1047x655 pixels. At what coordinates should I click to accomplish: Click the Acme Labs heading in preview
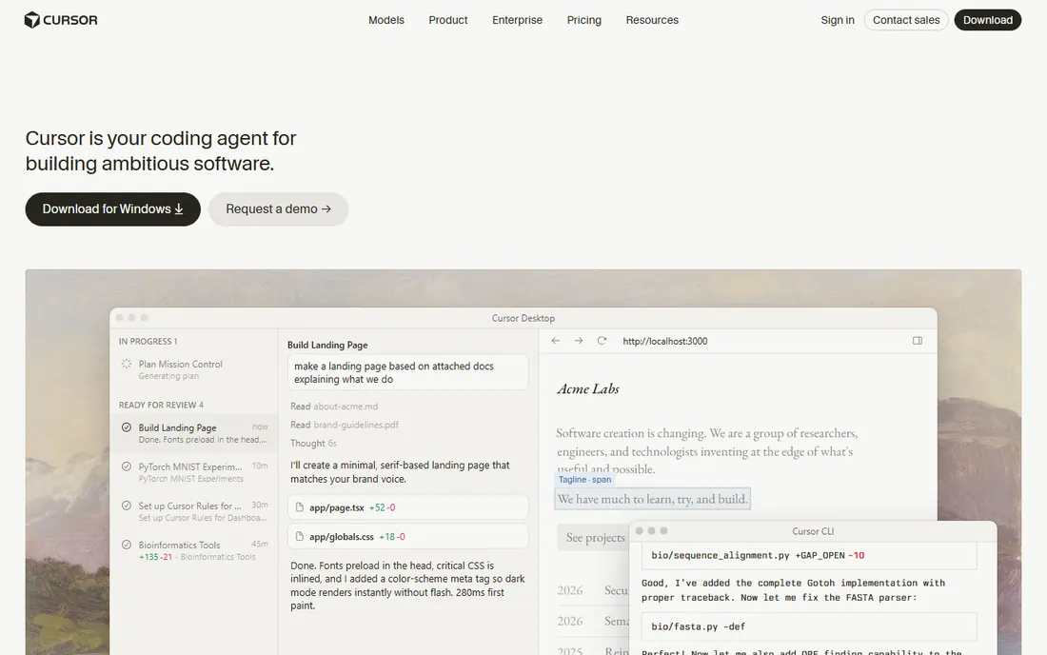pos(588,388)
